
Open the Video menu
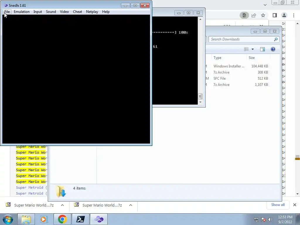pos(64,12)
